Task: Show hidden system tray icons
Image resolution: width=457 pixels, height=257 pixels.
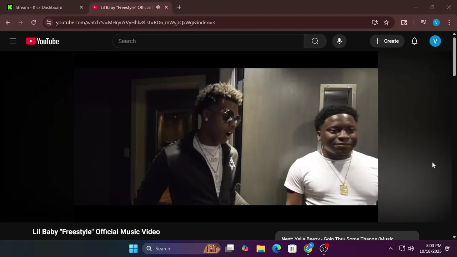Action: tap(391, 248)
